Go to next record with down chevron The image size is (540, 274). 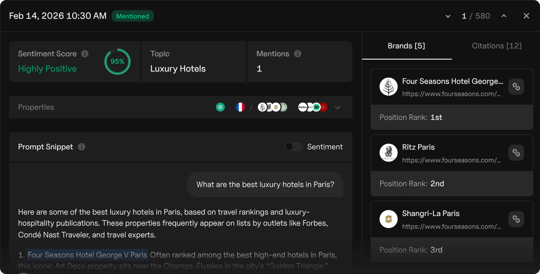click(x=448, y=16)
